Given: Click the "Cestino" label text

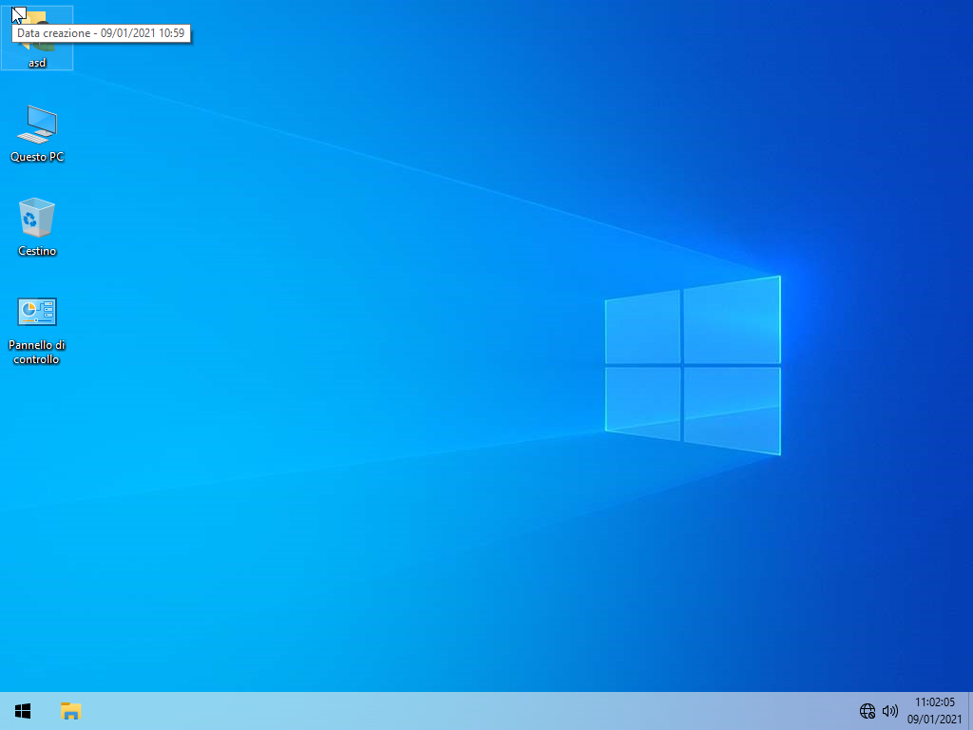Looking at the screenshot, I should (37, 251).
